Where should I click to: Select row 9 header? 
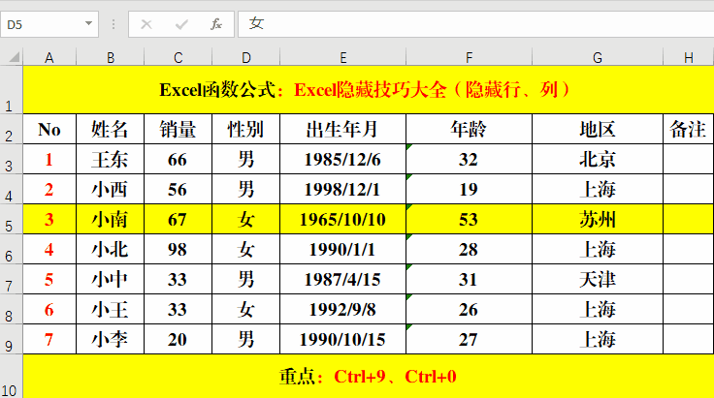tap(11, 339)
